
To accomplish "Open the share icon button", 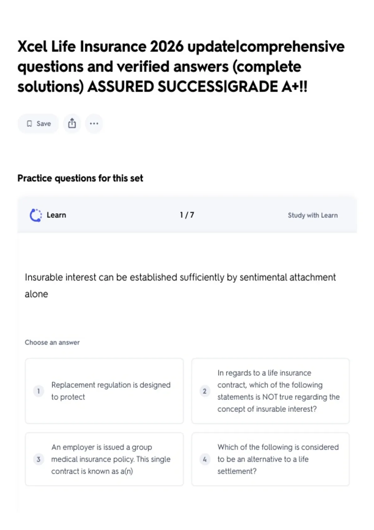I will pos(72,123).
